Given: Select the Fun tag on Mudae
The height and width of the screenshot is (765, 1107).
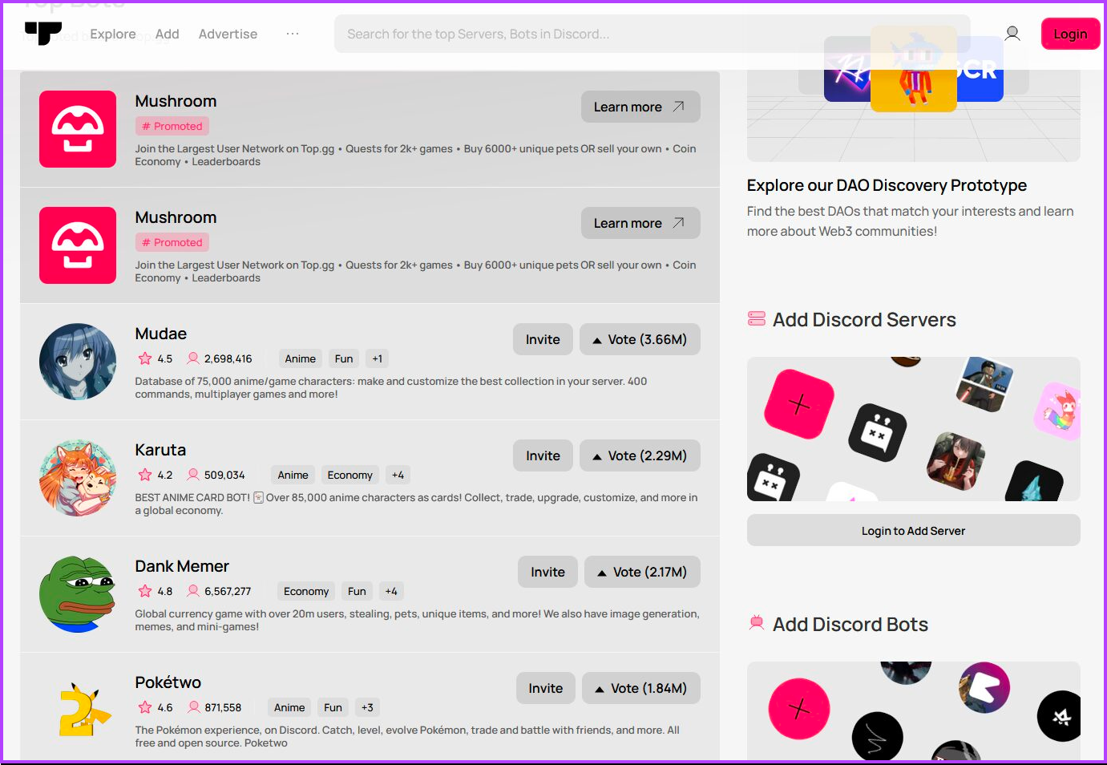Looking at the screenshot, I should pos(344,358).
